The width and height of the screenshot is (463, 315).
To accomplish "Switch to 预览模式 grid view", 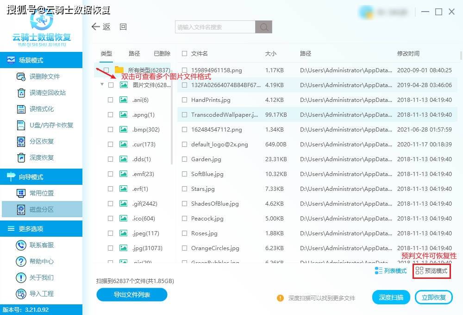I will (432, 271).
